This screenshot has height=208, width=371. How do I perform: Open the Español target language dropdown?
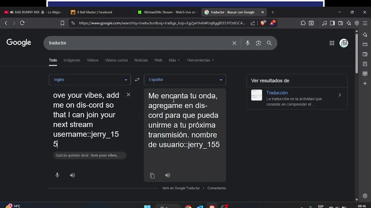[185, 80]
